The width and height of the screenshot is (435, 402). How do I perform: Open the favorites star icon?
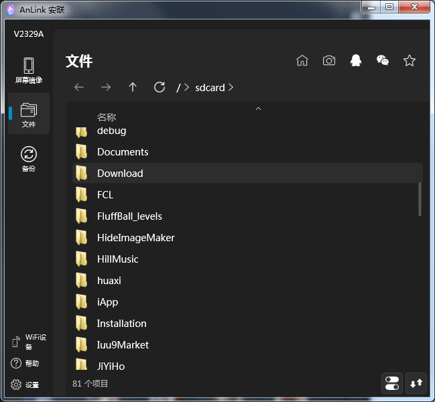[x=410, y=61]
